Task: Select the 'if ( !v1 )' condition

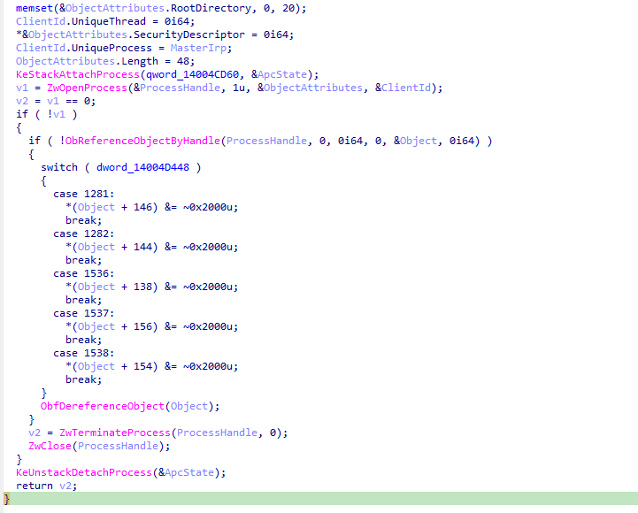Action: (46, 114)
